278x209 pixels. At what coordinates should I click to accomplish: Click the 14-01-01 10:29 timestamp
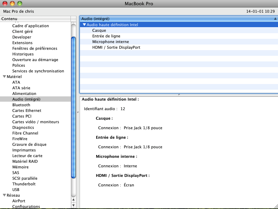point(260,11)
